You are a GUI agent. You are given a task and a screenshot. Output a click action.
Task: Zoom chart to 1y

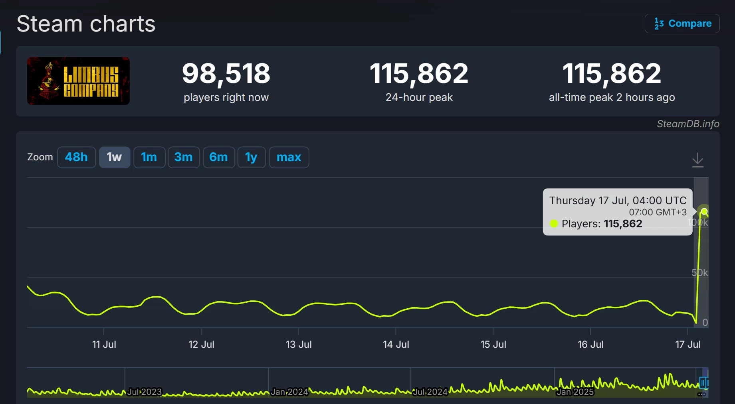(x=252, y=157)
